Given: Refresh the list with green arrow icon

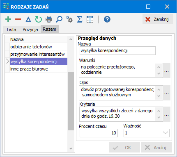Looking at the screenshot, I should point(39,19).
